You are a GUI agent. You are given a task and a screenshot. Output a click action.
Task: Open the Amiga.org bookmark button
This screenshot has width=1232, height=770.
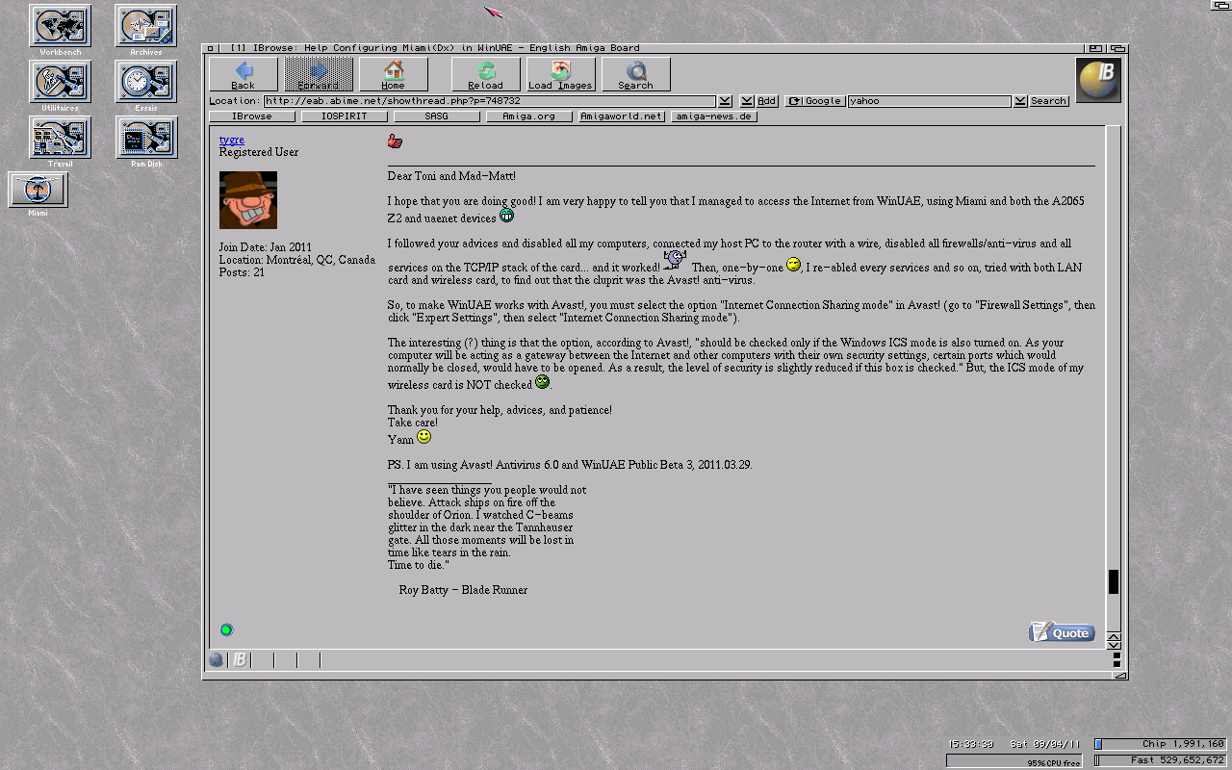click(529, 116)
